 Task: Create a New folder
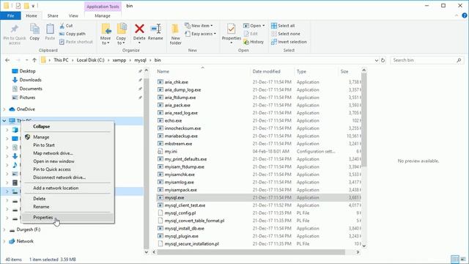coord(176,34)
